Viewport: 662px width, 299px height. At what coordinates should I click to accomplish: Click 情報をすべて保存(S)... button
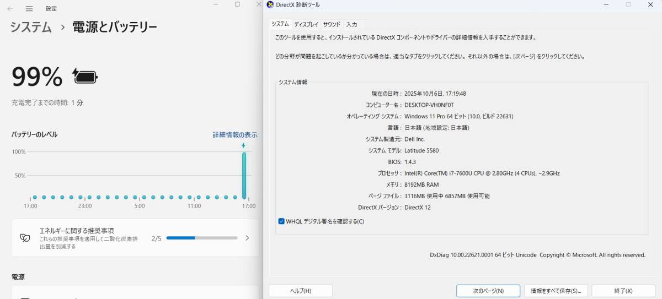pyautogui.click(x=556, y=291)
